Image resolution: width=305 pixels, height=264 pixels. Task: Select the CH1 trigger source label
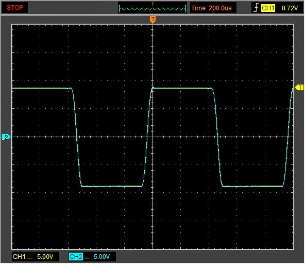coord(268,8)
